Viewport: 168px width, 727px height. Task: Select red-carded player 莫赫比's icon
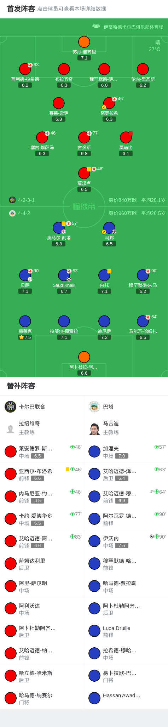pyautogui.click(x=126, y=137)
